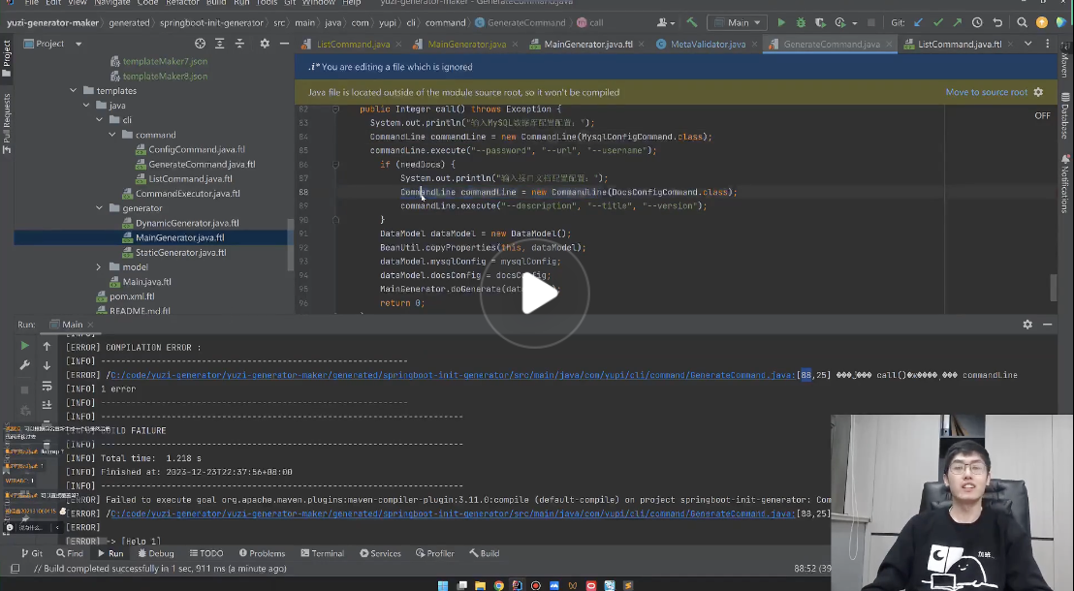Viewport: 1074px width, 591px height.
Task: Click Move to source root link
Action: click(986, 92)
